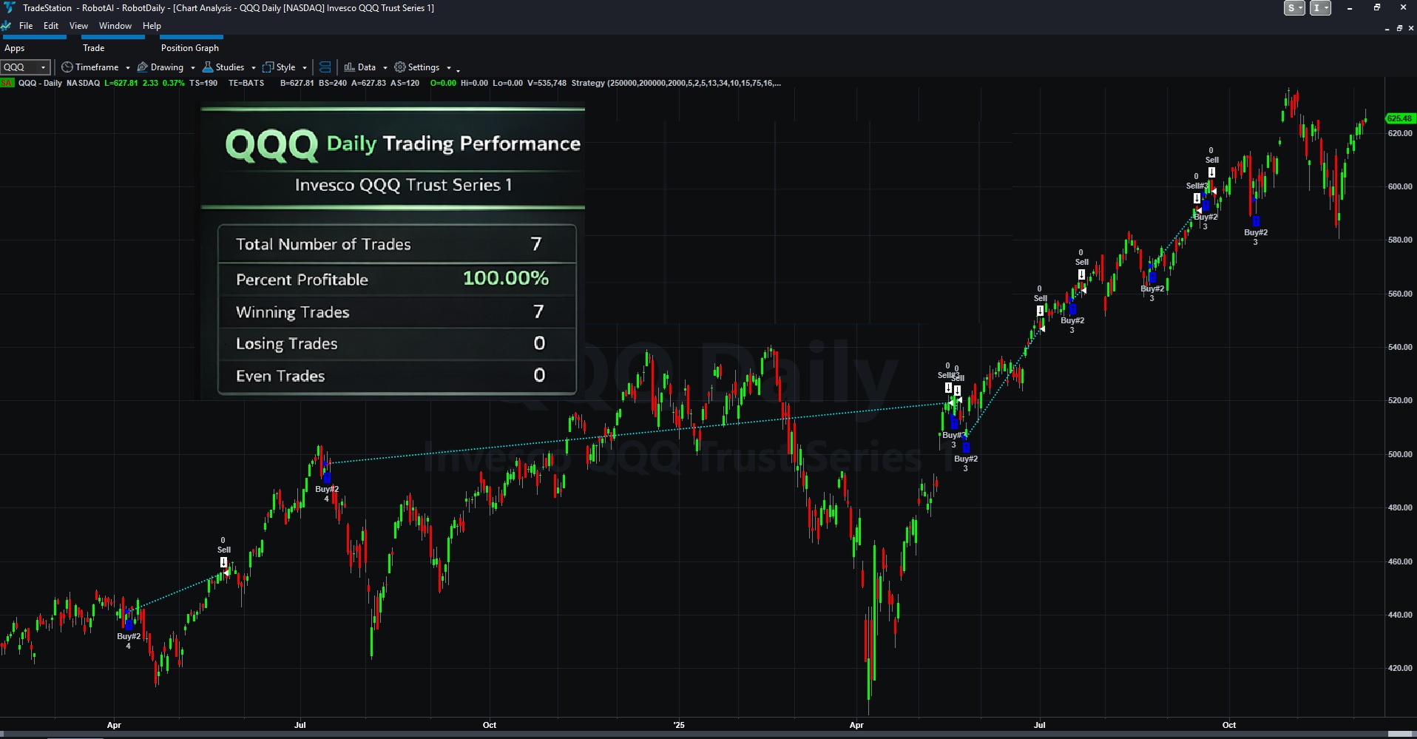Open the Edit menu
Viewport: 1417px width, 739px height.
(51, 26)
